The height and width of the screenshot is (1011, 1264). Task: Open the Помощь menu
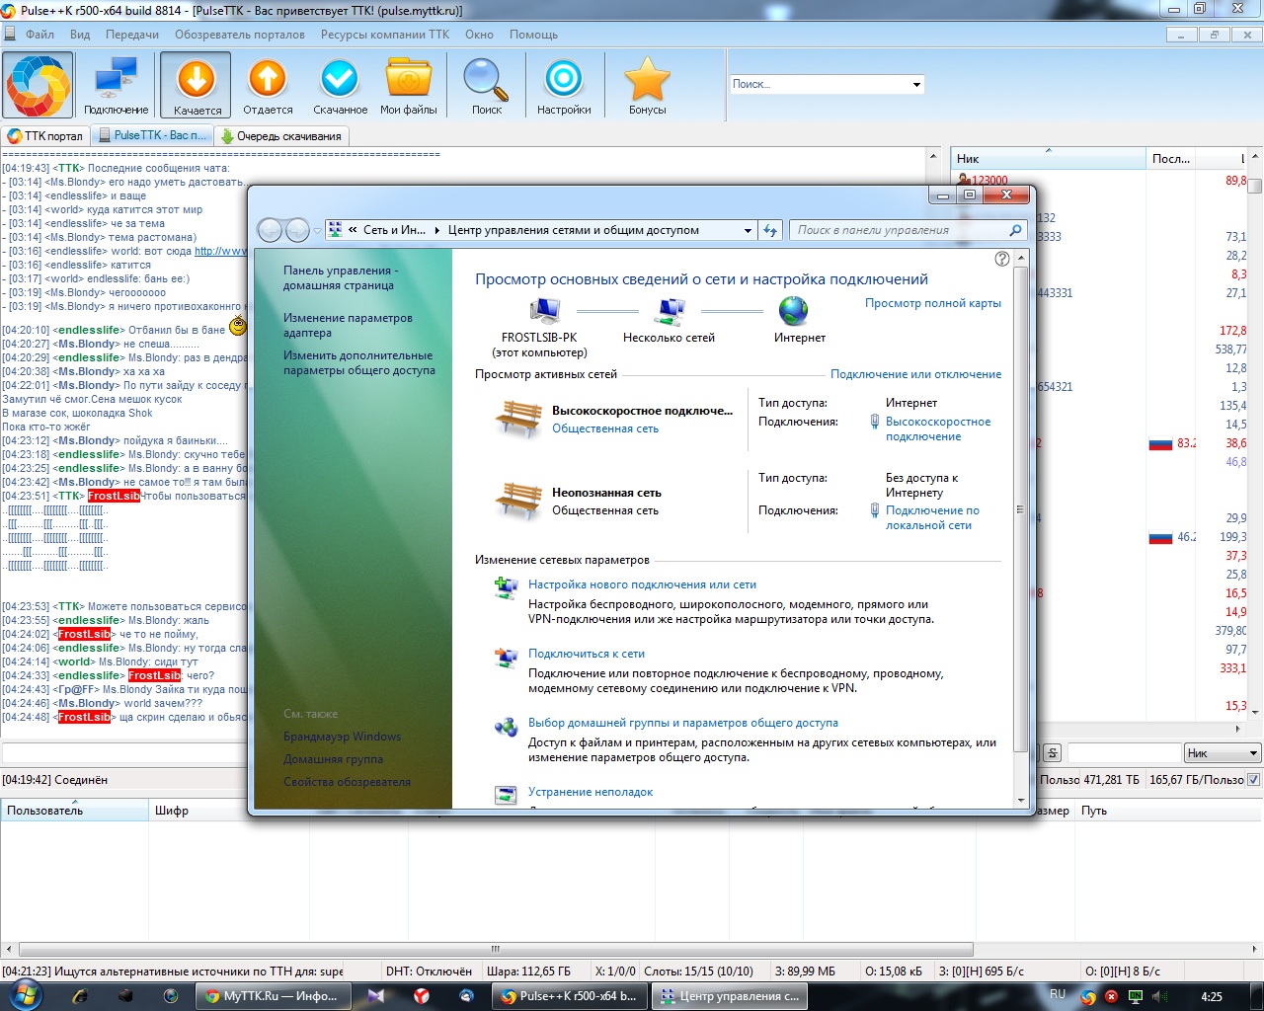533,35
